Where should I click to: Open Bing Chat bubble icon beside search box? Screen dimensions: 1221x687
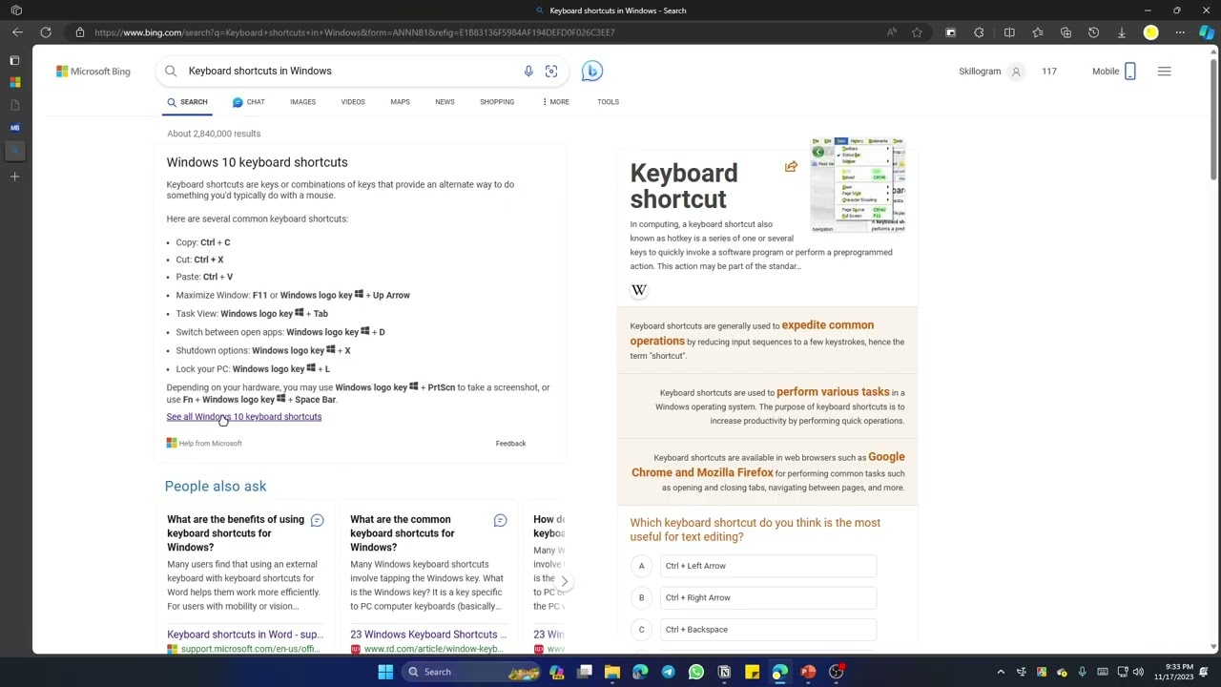click(x=592, y=71)
